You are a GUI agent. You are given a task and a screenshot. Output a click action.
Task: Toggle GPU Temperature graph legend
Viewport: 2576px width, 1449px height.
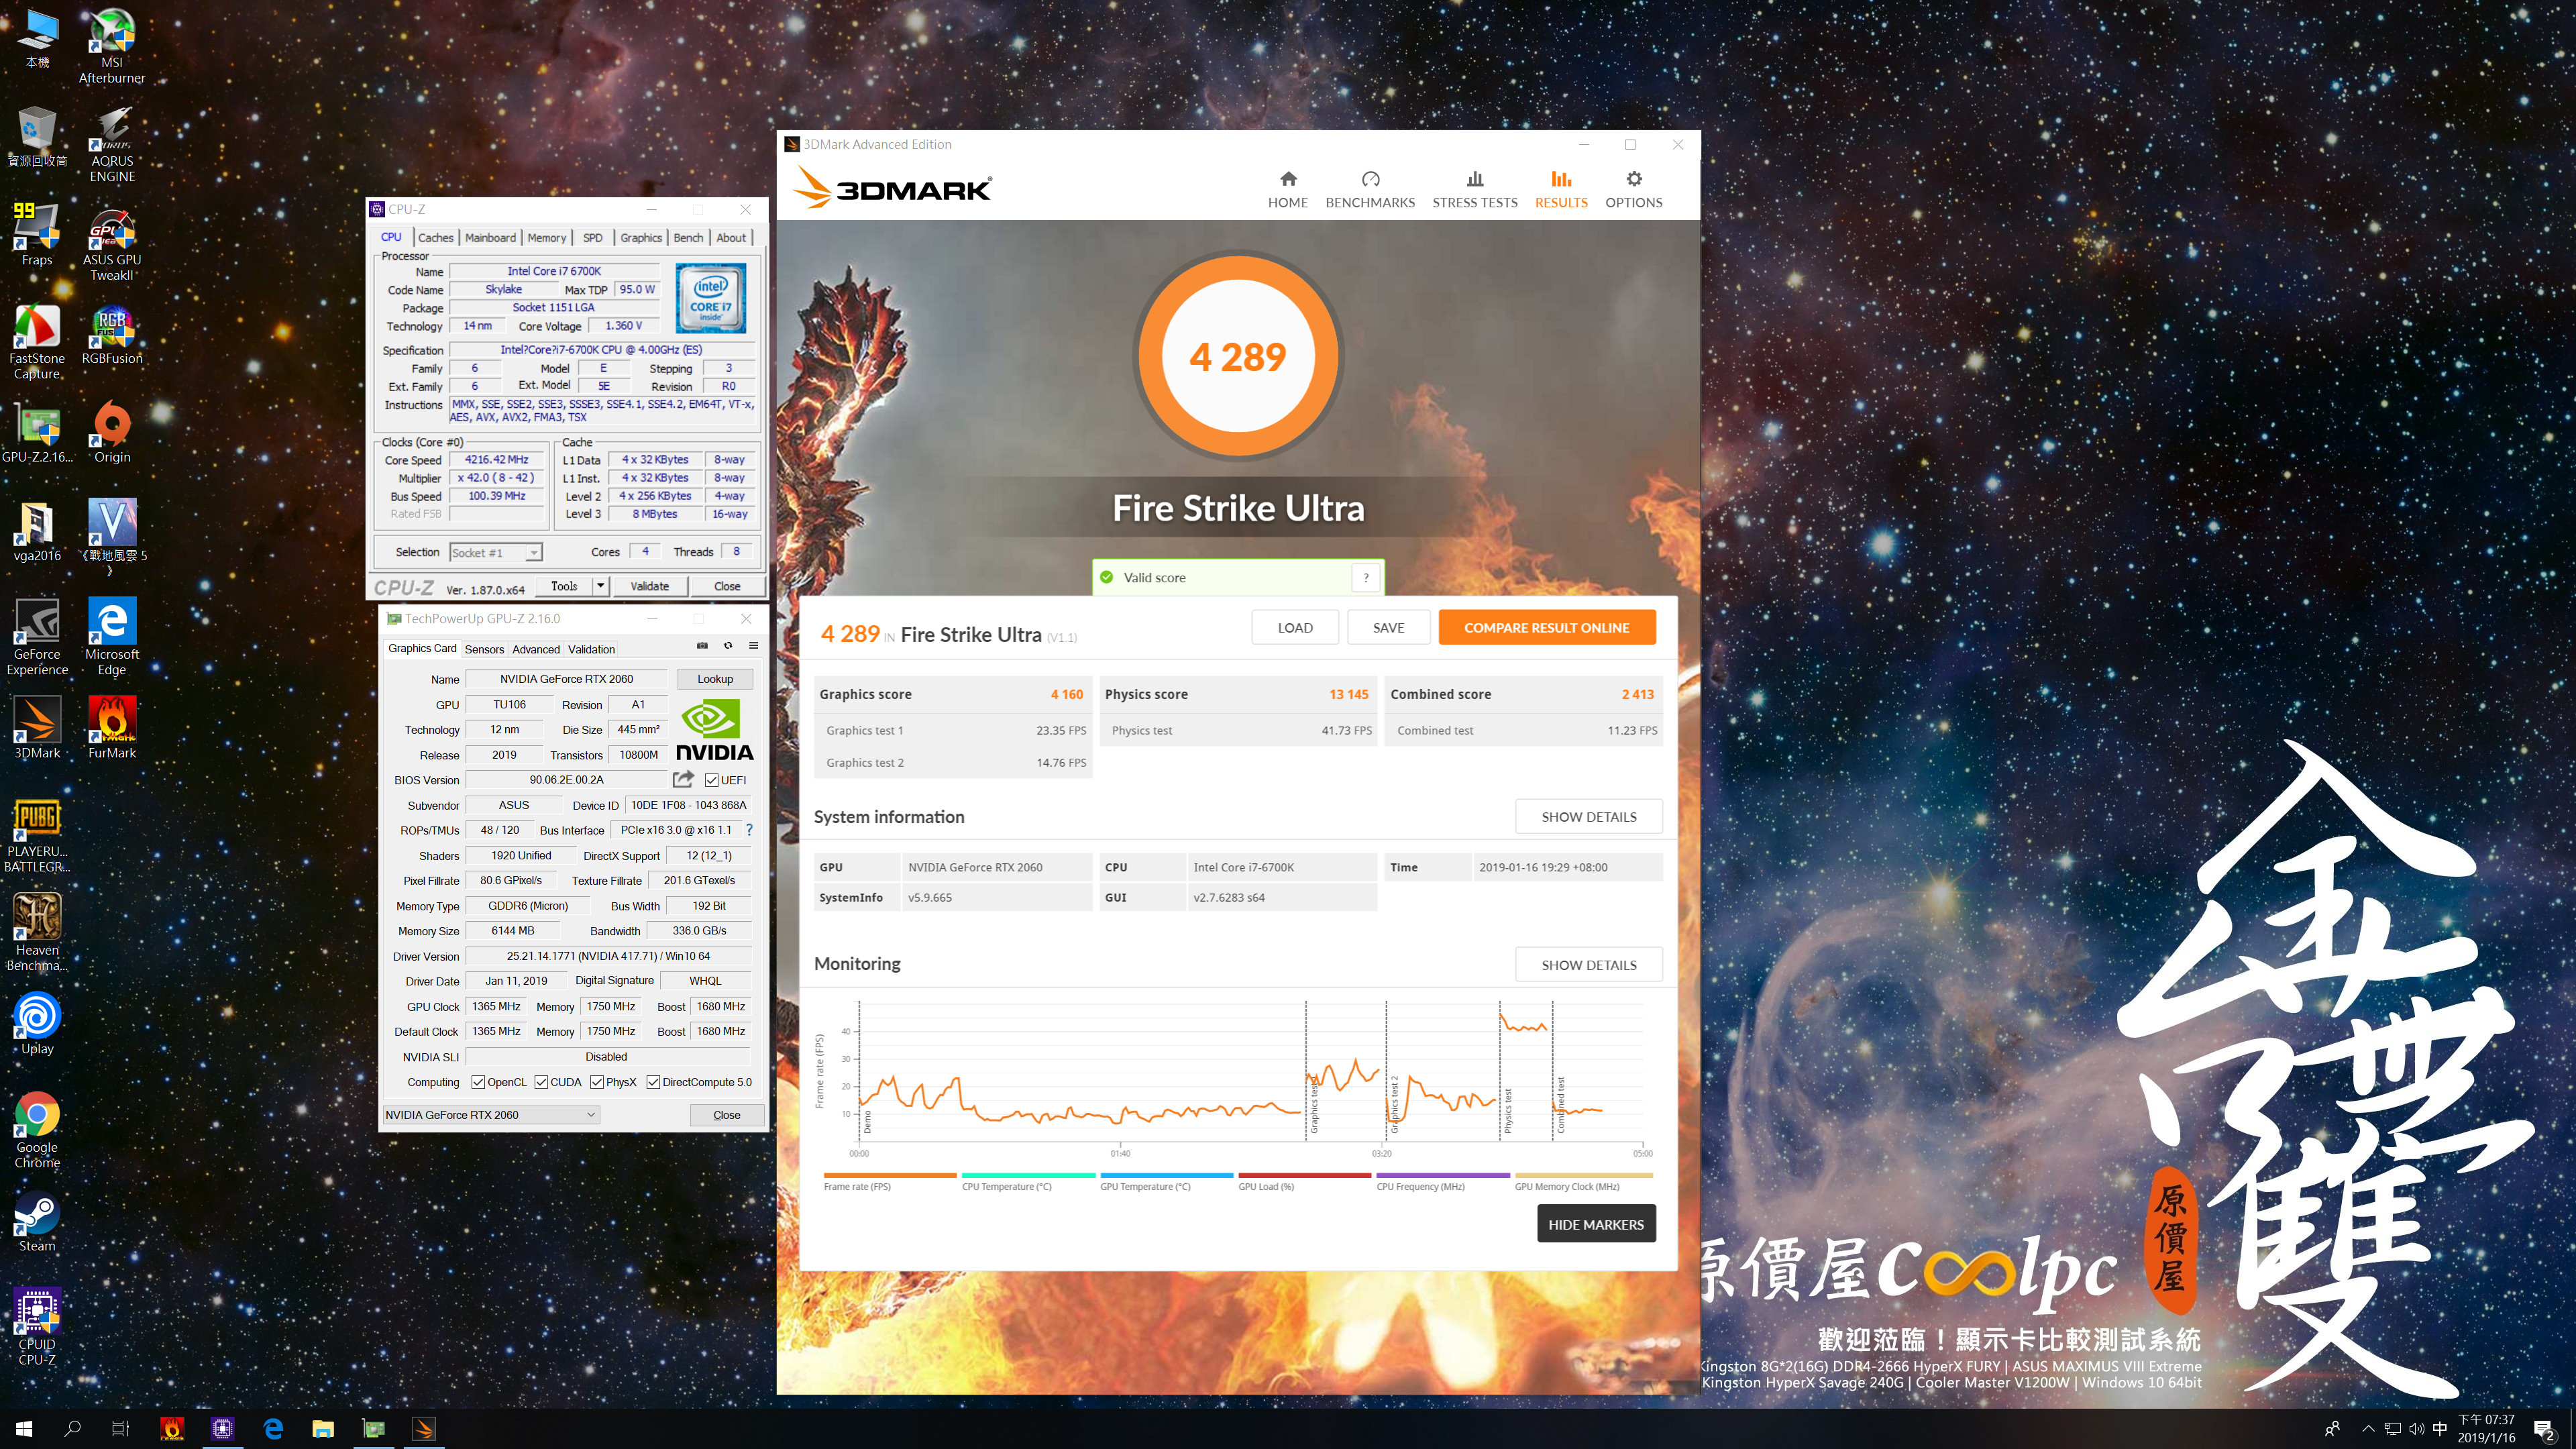(1166, 1182)
